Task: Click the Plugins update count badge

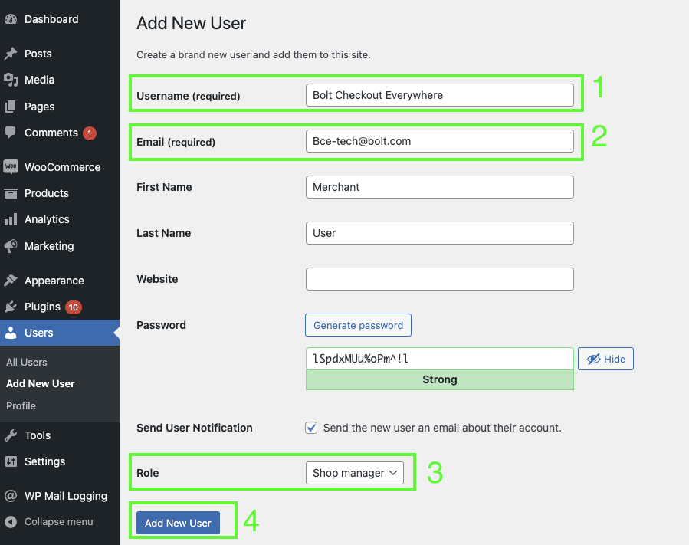Action: (74, 307)
